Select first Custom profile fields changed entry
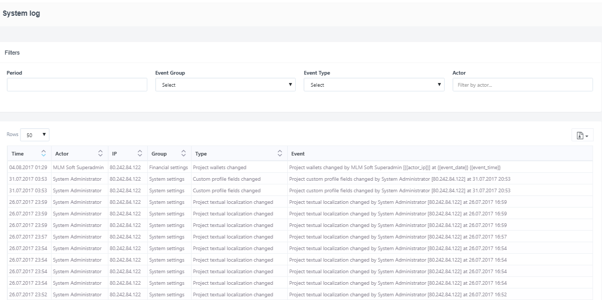This screenshot has height=300, width=602. [x=227, y=179]
